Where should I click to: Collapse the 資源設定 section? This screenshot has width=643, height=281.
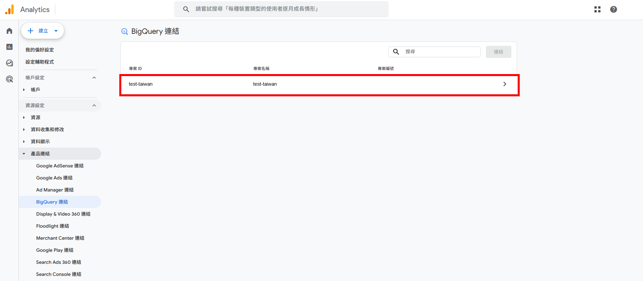click(94, 106)
